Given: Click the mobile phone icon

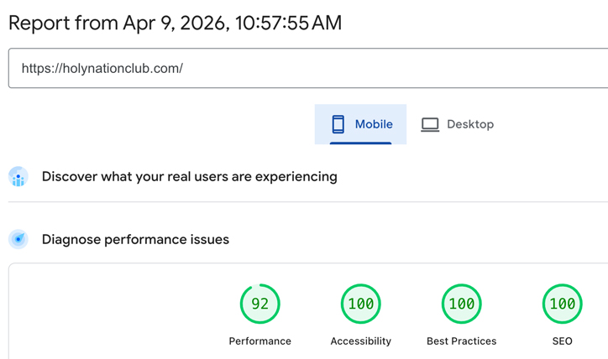Looking at the screenshot, I should 338,124.
